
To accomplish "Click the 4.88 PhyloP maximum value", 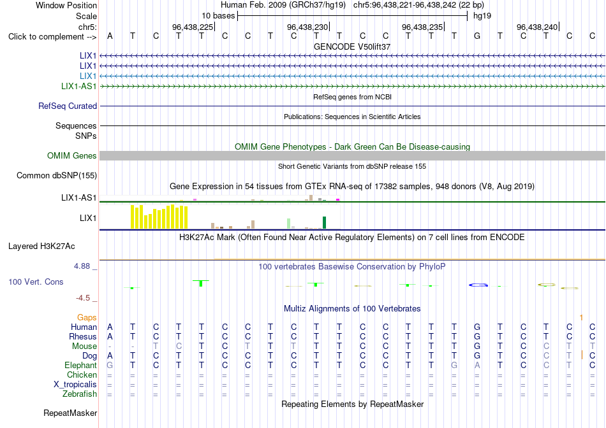I will pos(82,266).
